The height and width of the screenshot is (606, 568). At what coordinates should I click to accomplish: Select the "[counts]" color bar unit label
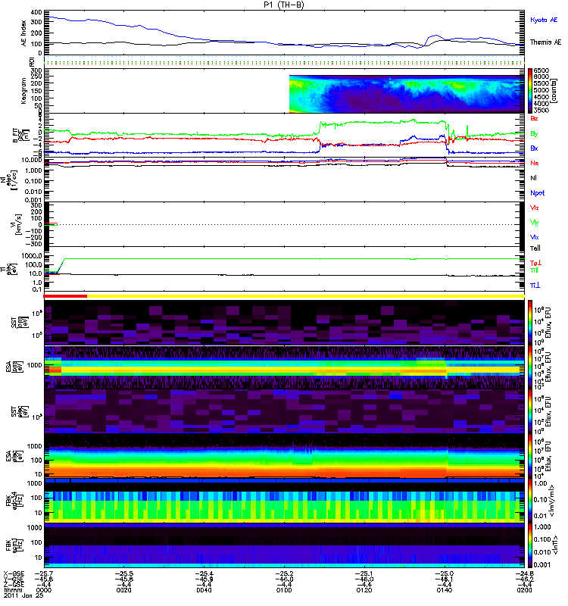(x=554, y=91)
